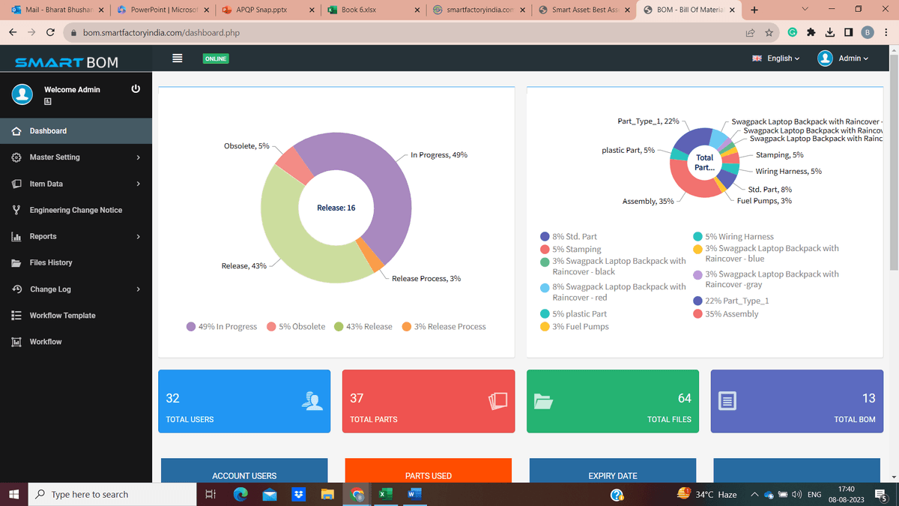Click the Reports bar-chart icon
The image size is (899, 506).
coord(16,236)
